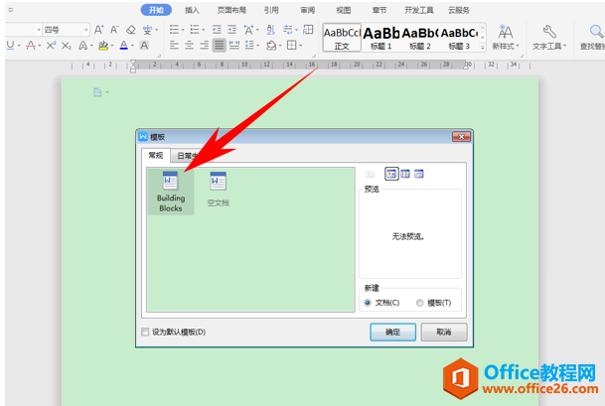Confirm with the 确定 button
The image size is (605, 406).
pyautogui.click(x=392, y=332)
